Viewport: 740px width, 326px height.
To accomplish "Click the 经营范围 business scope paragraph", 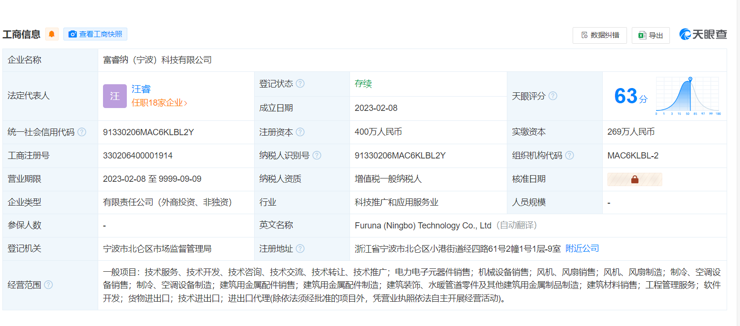I will click(x=411, y=285).
